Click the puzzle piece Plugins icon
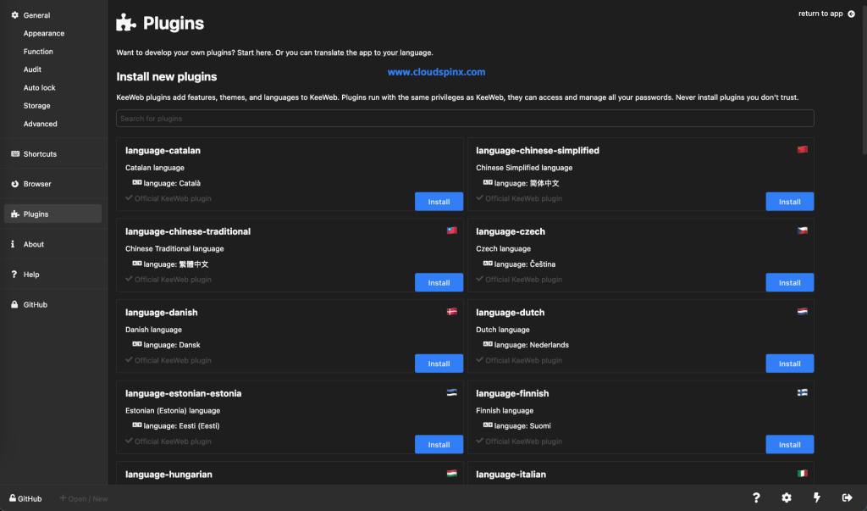The width and height of the screenshot is (867, 511). [17, 214]
